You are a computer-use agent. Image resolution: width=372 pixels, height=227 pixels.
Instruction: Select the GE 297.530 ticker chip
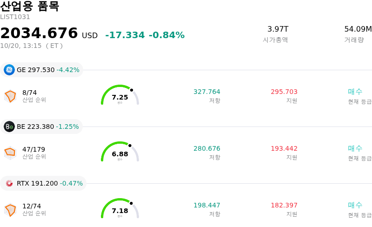[x=41, y=70]
